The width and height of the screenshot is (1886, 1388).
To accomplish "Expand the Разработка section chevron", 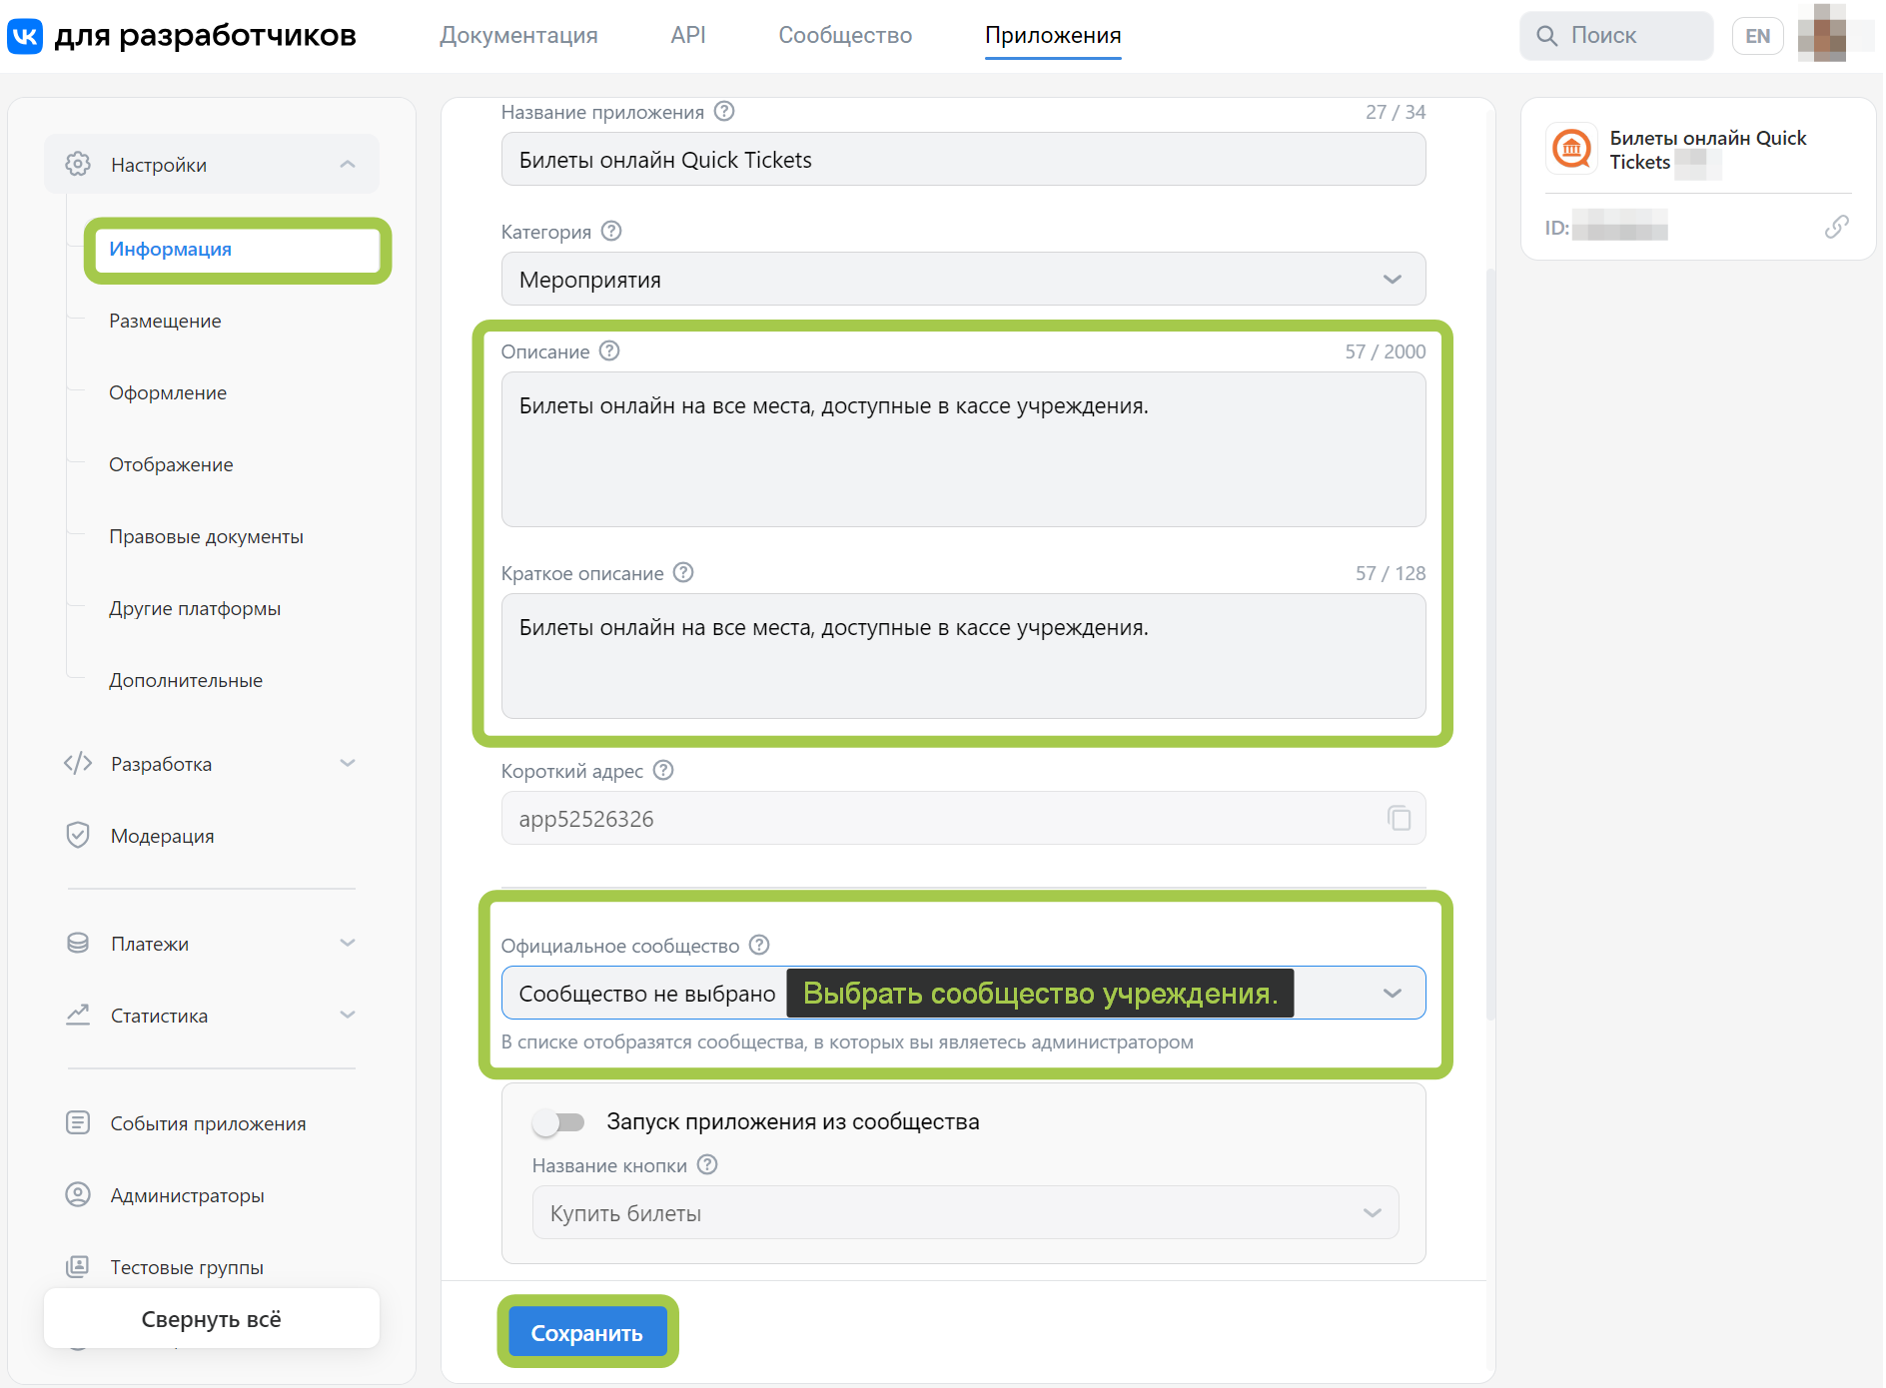I will [348, 764].
